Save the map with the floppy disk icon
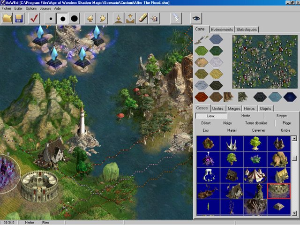Viewport: 300px width, 225px height. pos(19,19)
